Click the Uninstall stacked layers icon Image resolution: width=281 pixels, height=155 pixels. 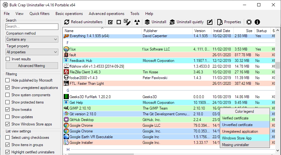tap(147, 22)
